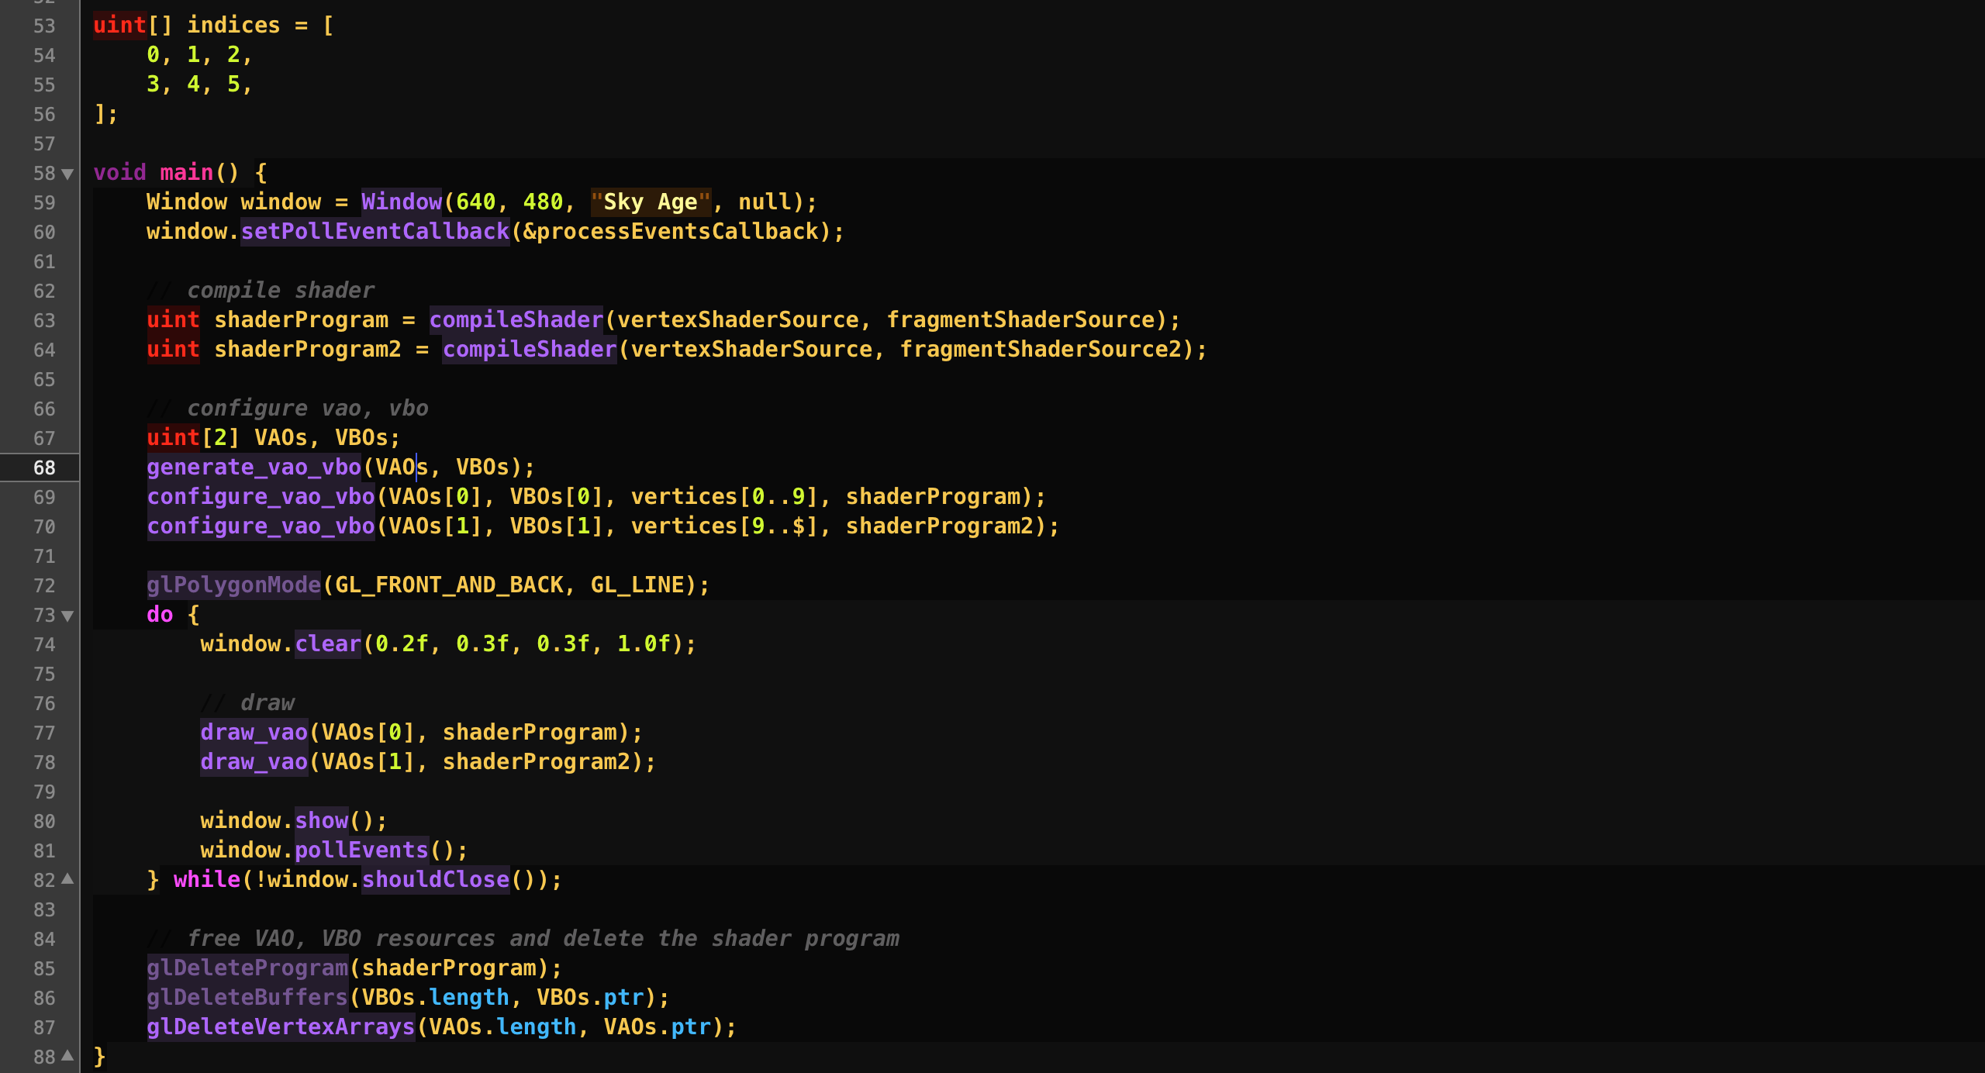Click the fold end arrow at line 82
Screen dimensions: 1985x1073
67,879
